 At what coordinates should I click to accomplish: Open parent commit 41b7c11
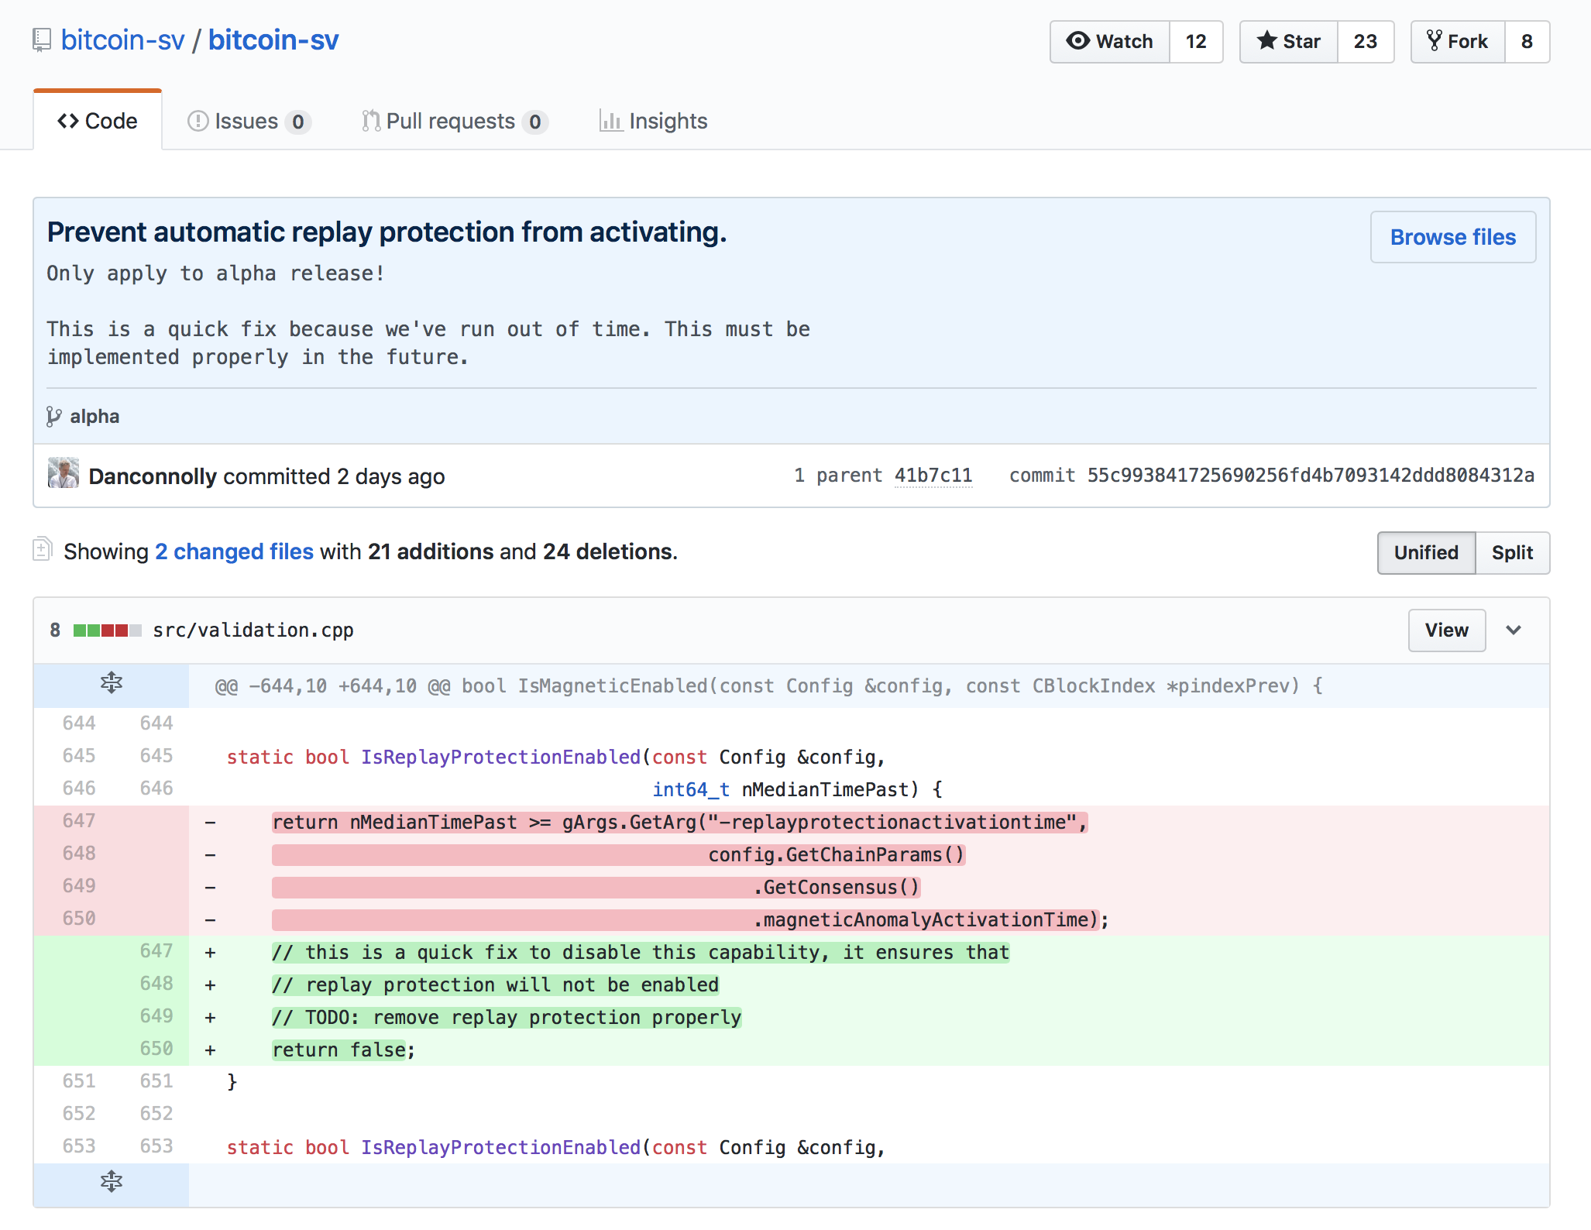coord(933,475)
